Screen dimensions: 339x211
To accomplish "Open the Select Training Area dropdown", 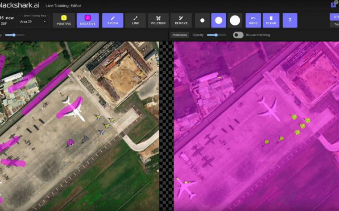I will pos(33,21).
